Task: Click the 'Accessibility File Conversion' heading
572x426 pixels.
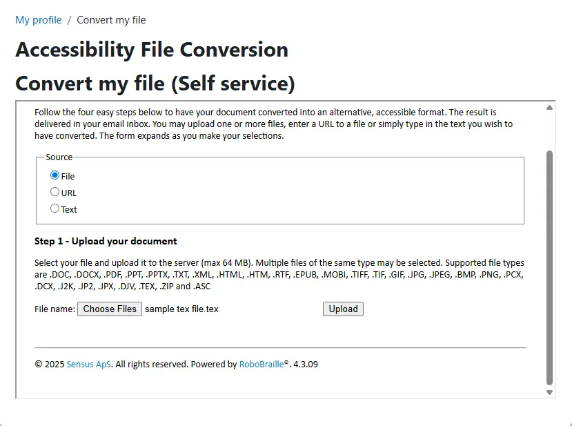Action: [x=152, y=50]
